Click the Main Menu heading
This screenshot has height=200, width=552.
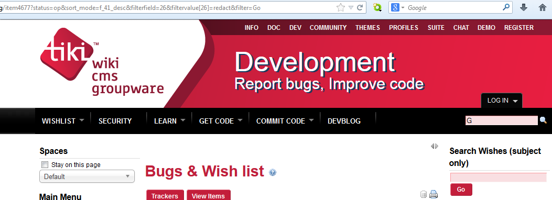click(x=60, y=196)
